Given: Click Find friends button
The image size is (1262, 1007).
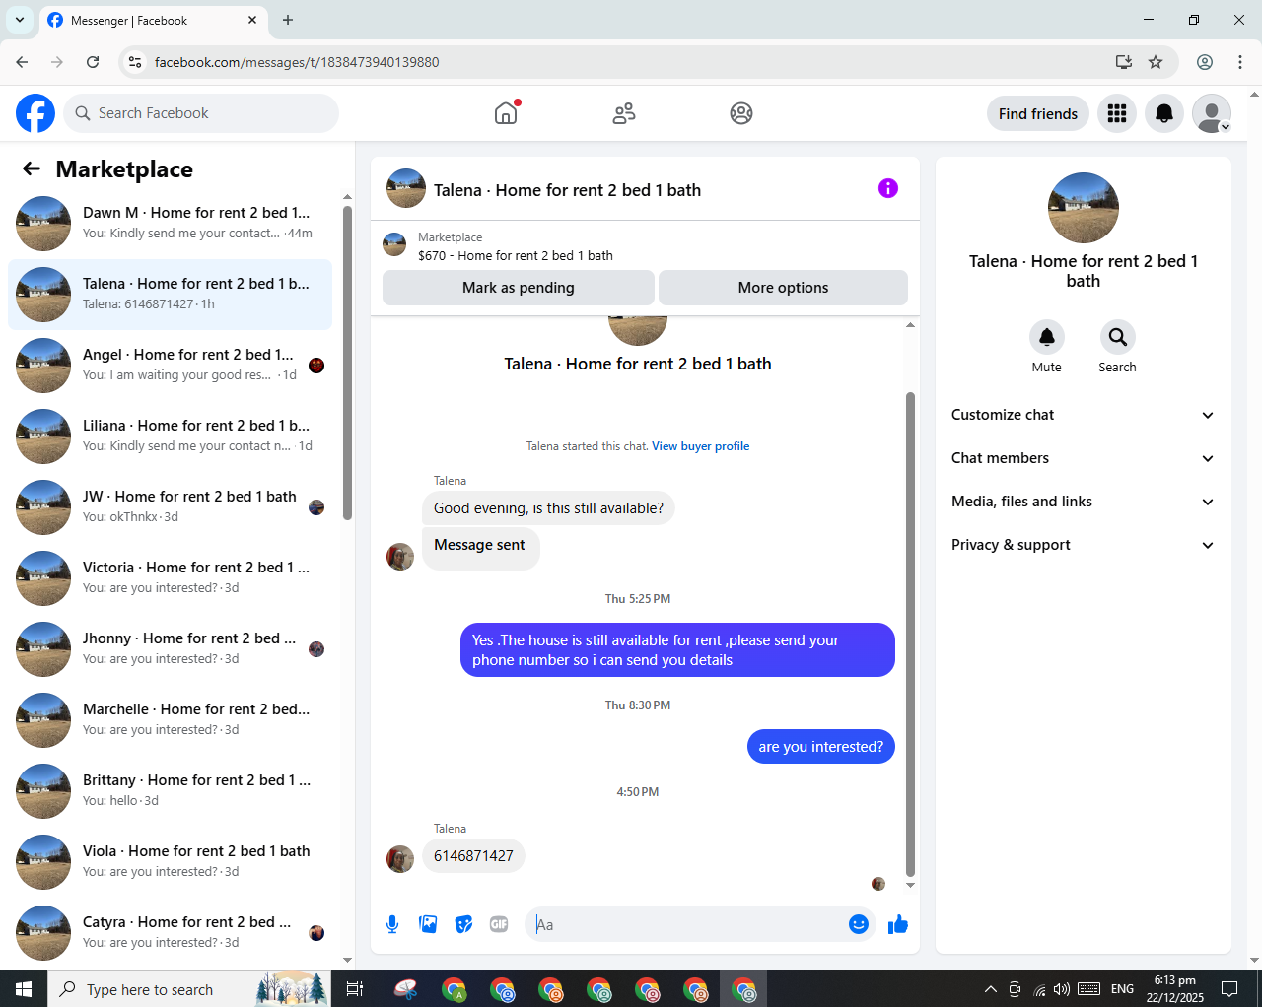Looking at the screenshot, I should coord(1038,113).
